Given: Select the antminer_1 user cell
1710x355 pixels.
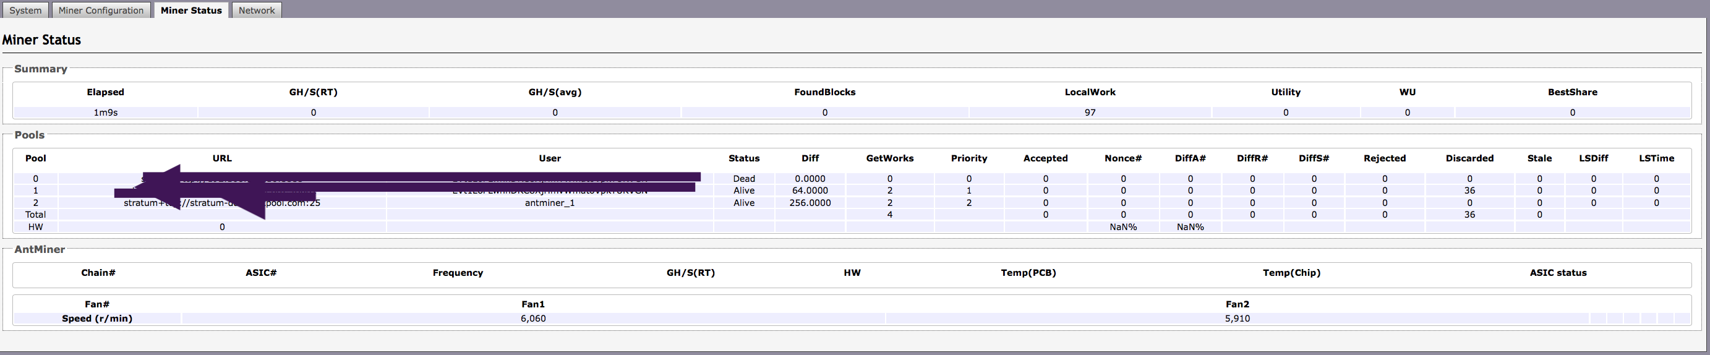Looking at the screenshot, I should click(550, 203).
